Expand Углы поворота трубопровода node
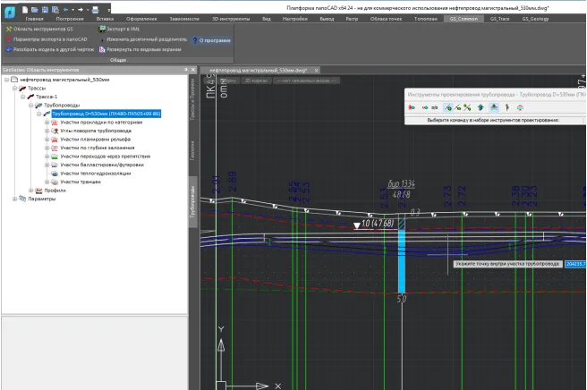This screenshot has width=587, height=390. [47, 131]
